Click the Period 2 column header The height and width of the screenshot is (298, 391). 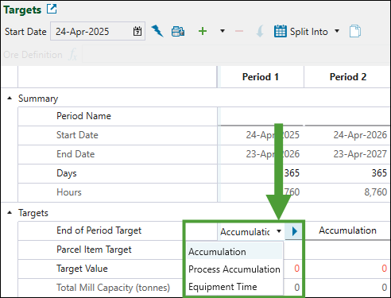click(x=347, y=77)
